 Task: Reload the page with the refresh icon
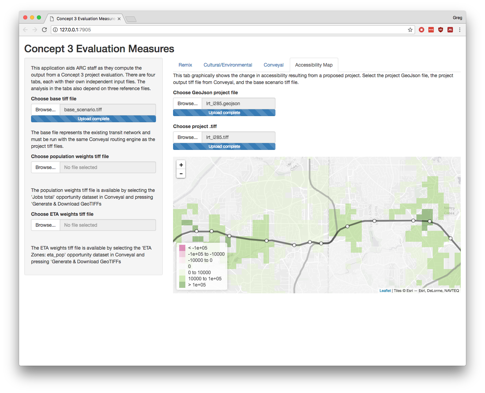point(44,30)
